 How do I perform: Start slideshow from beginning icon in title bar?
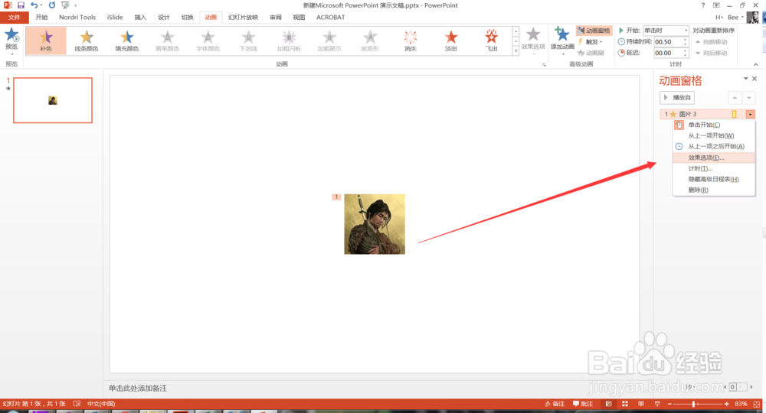pyautogui.click(x=65, y=5)
